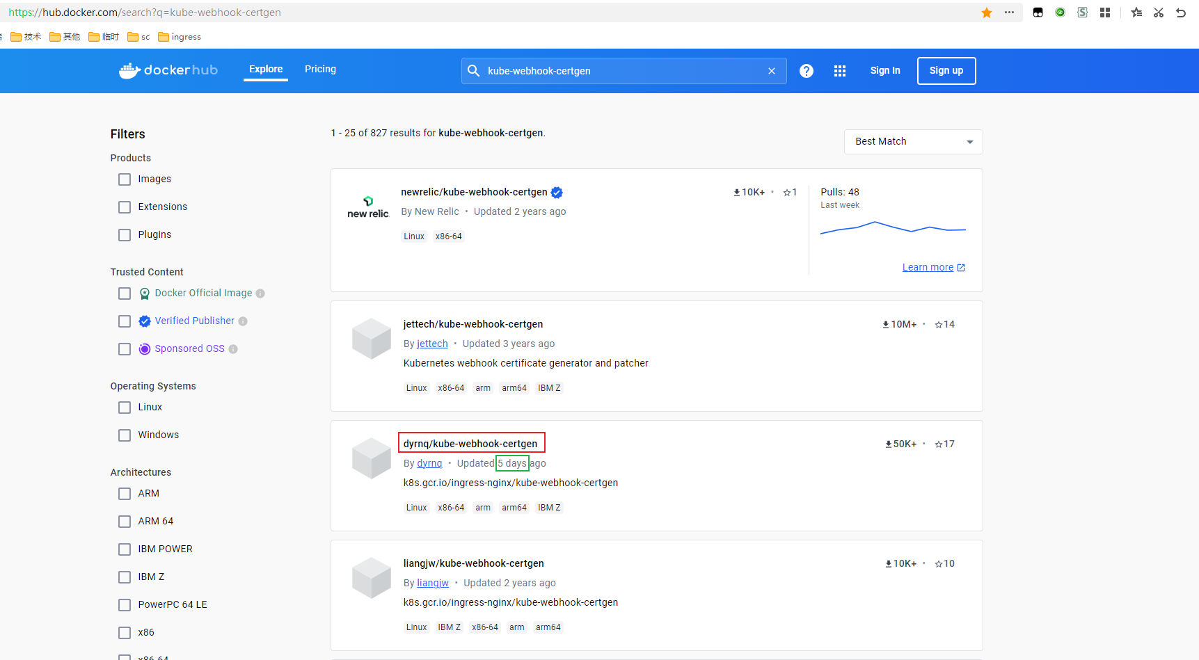1199x660 pixels.
Task: Click info icon beside Docker Official Image
Action: click(260, 293)
